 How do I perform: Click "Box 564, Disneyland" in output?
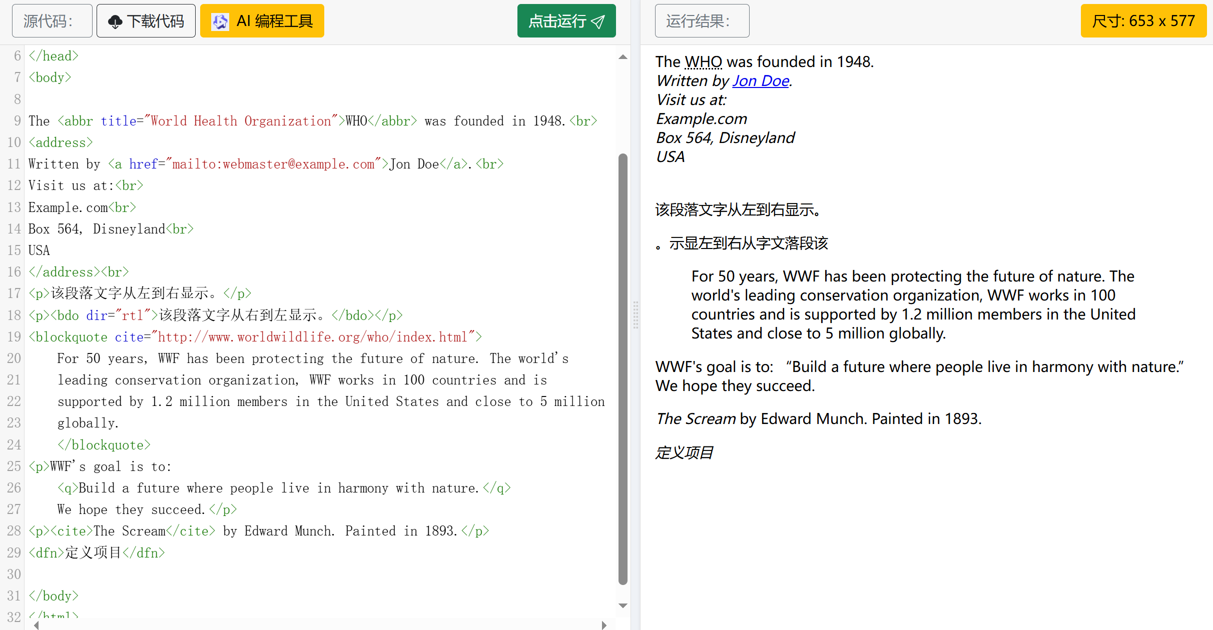pos(725,138)
